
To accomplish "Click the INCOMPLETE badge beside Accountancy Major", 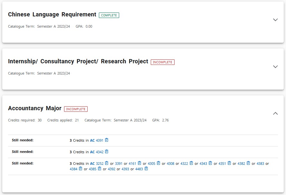I will click(76, 109).
